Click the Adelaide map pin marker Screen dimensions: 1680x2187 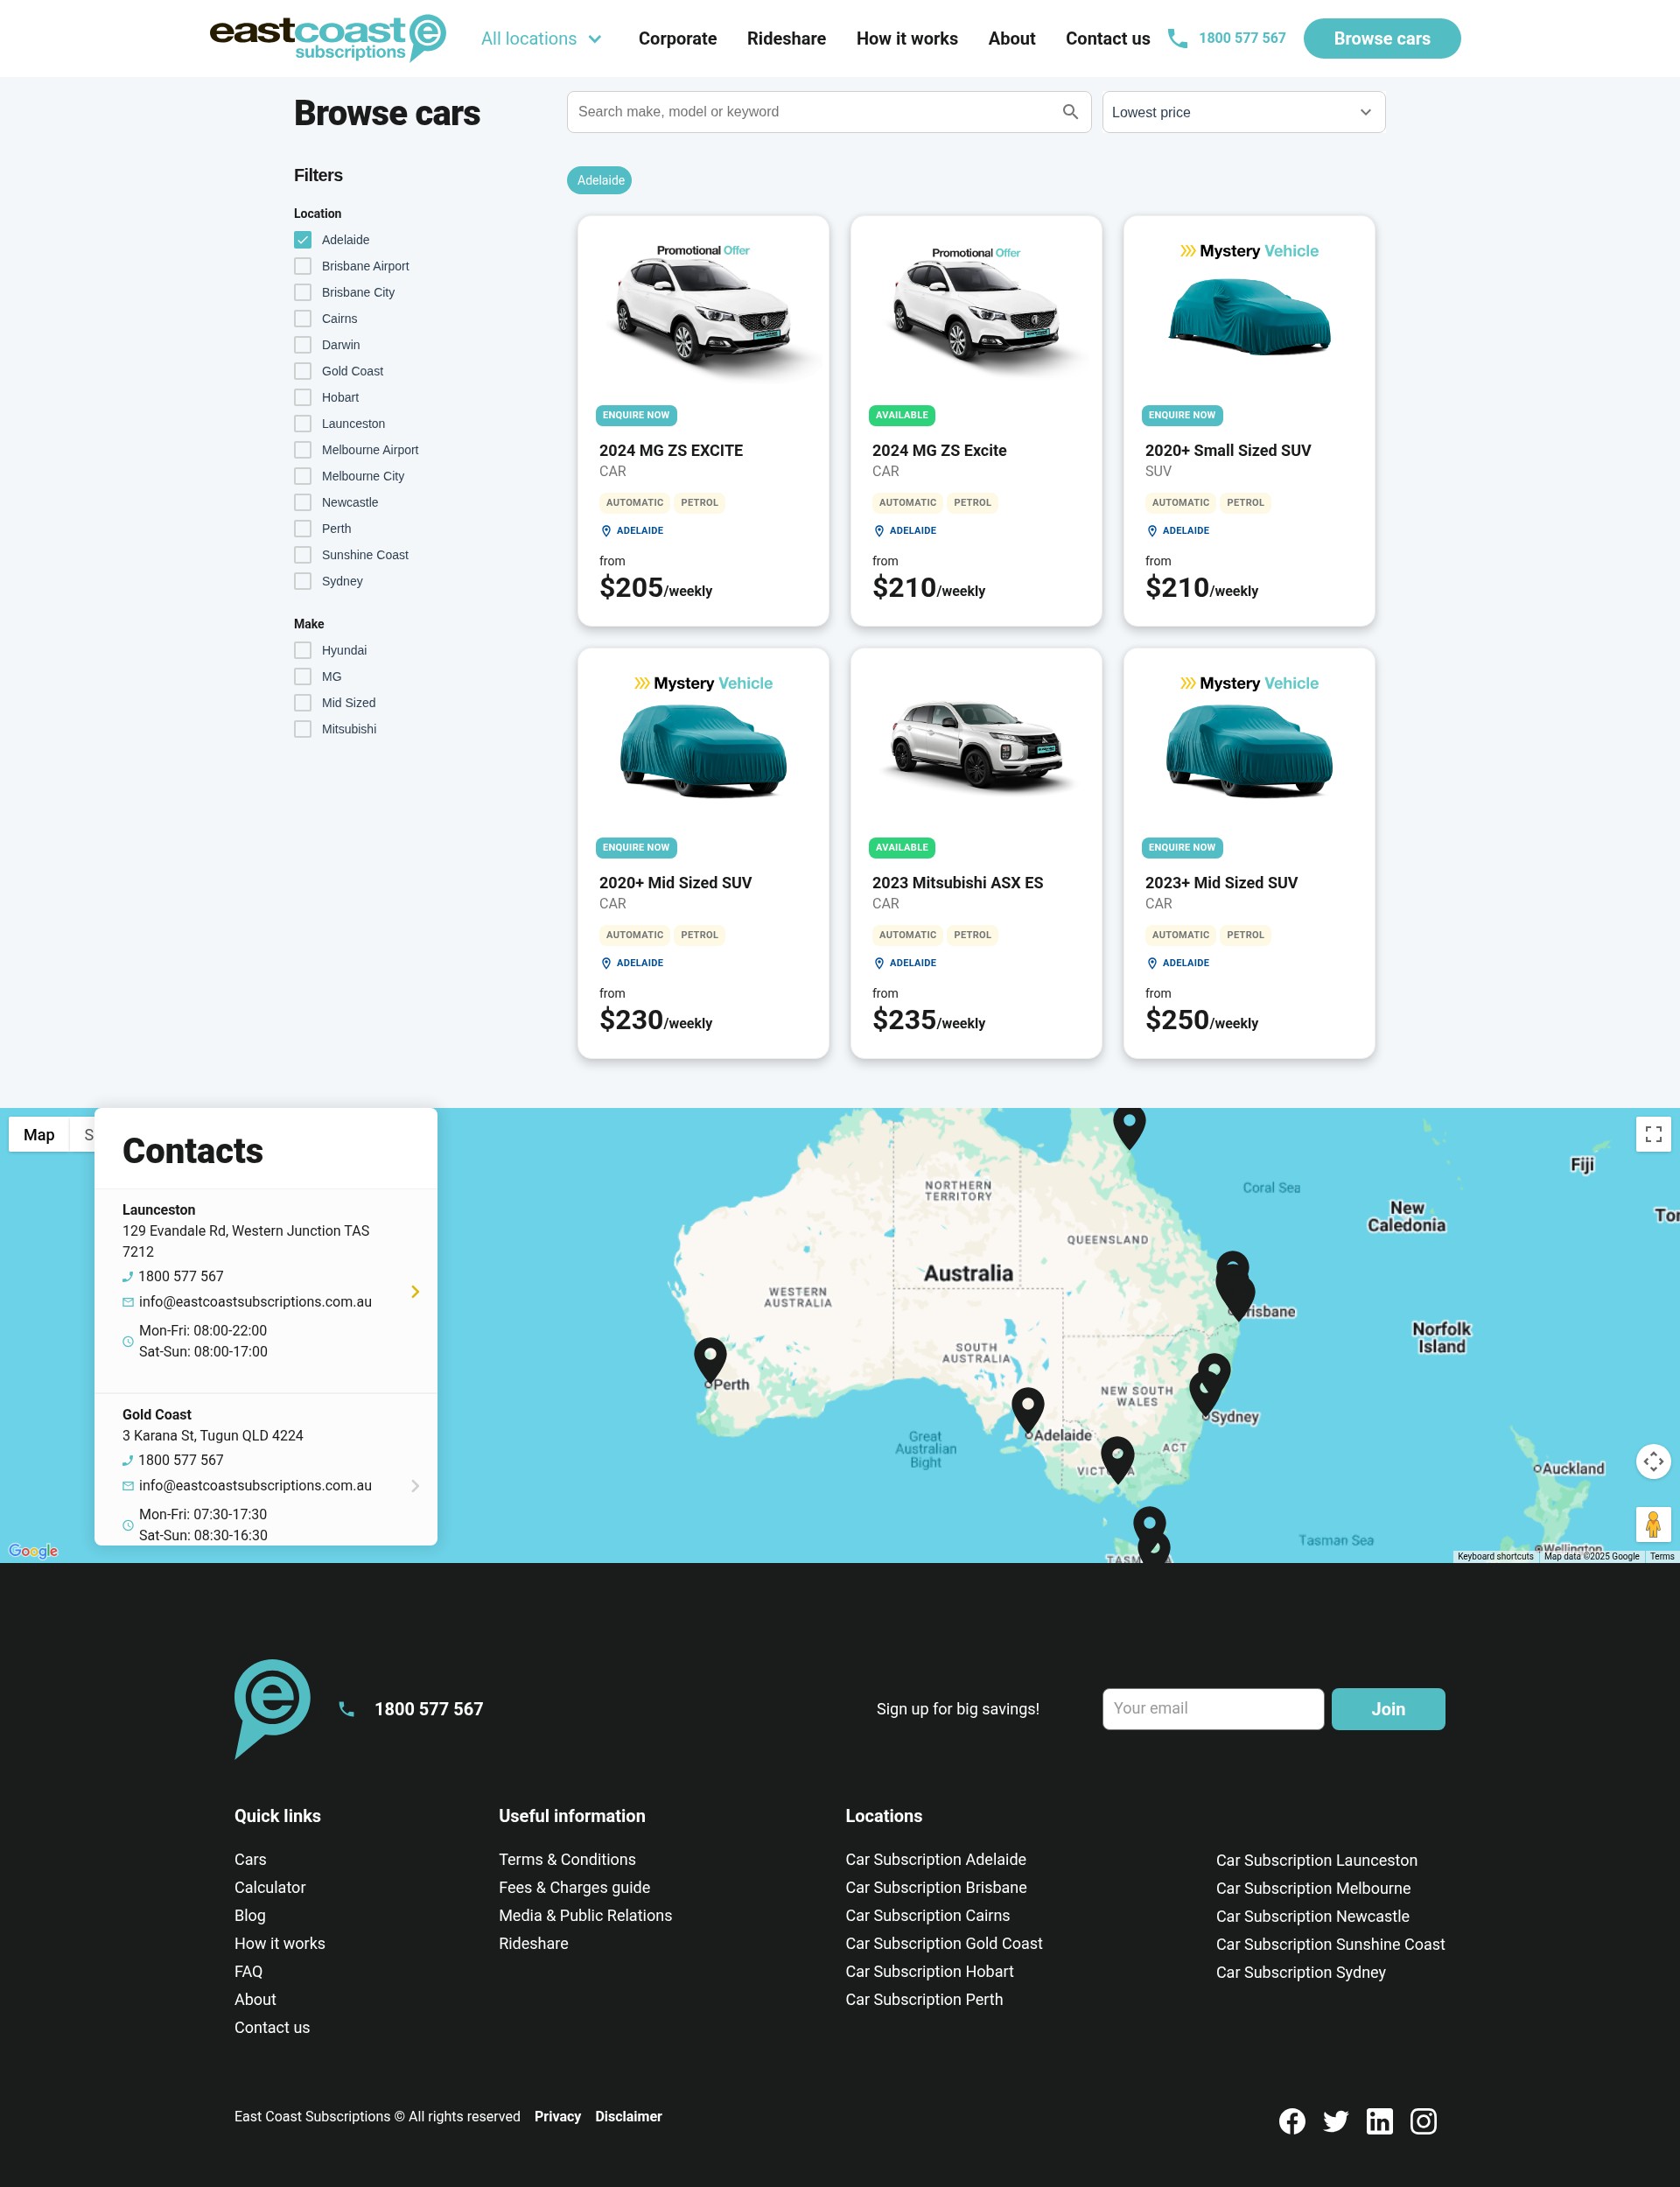coord(1027,1411)
